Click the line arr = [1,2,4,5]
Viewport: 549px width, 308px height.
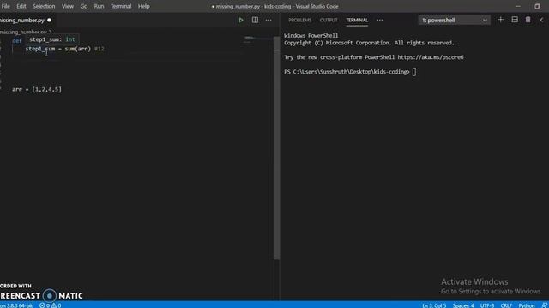point(37,89)
